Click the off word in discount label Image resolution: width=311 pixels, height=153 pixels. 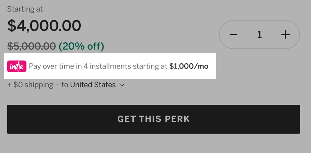[95, 46]
